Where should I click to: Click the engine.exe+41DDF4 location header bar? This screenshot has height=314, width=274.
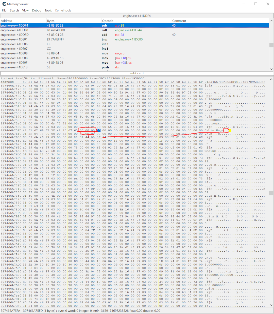click(x=137, y=16)
